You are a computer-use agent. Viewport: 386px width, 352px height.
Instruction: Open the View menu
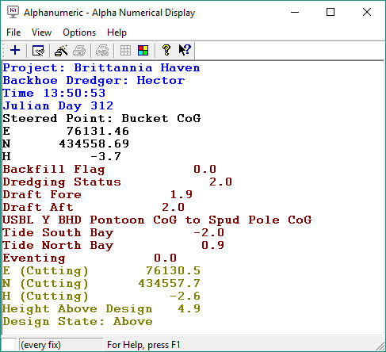tap(41, 33)
